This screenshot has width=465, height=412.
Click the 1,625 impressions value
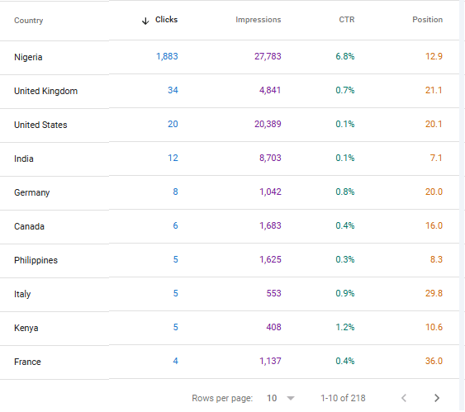(270, 259)
